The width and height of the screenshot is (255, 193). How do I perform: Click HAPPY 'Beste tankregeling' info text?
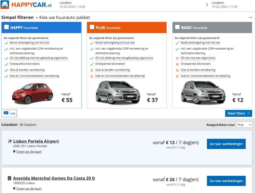(x=29, y=43)
